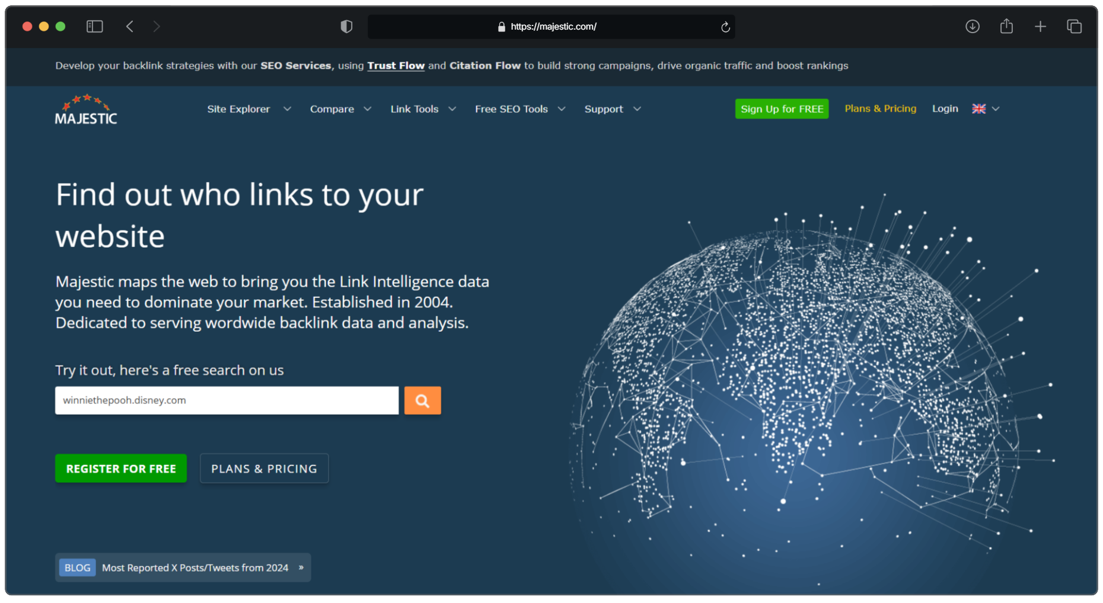Show the tab overview icon
The image size is (1103, 603).
(x=1074, y=27)
